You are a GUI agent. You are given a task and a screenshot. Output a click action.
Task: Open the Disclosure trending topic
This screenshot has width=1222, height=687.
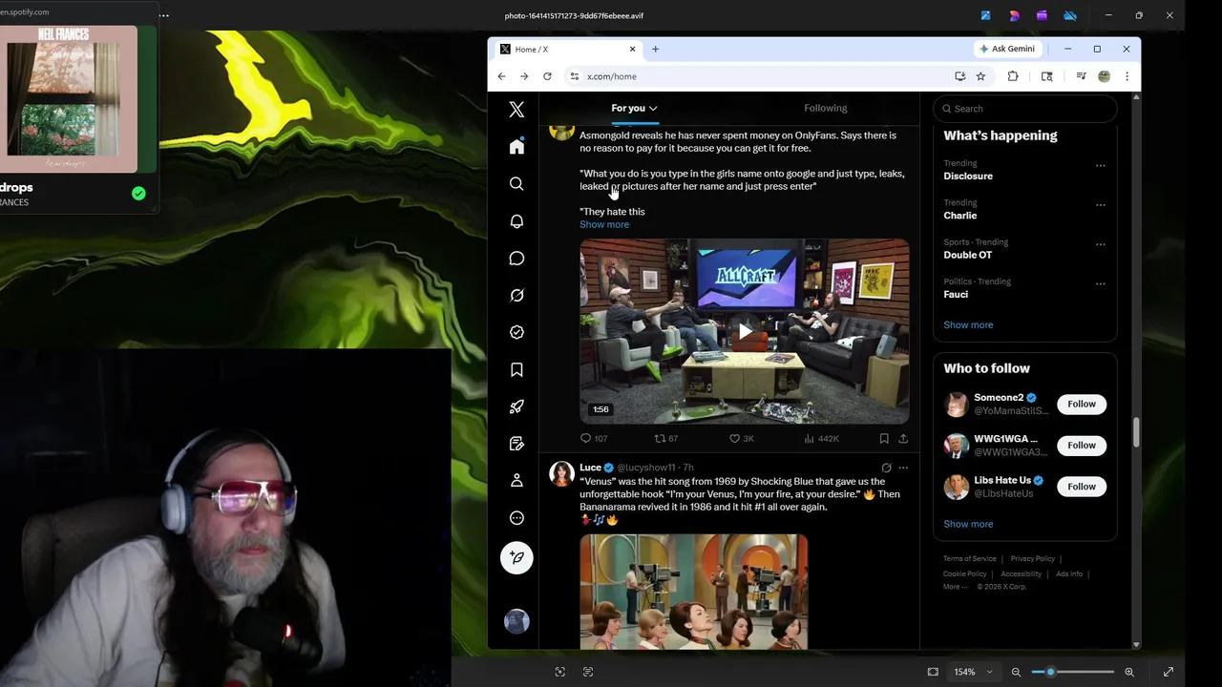968,177
